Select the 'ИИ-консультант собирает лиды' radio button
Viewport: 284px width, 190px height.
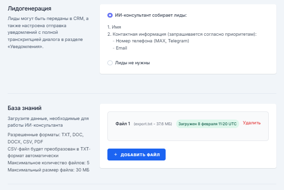[110, 15]
